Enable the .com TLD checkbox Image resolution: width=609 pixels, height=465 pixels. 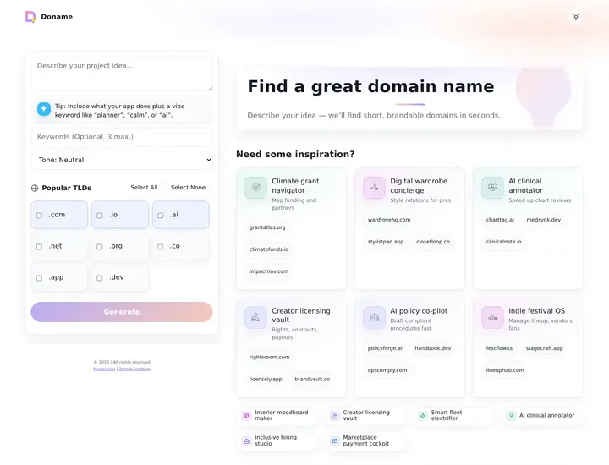point(39,216)
